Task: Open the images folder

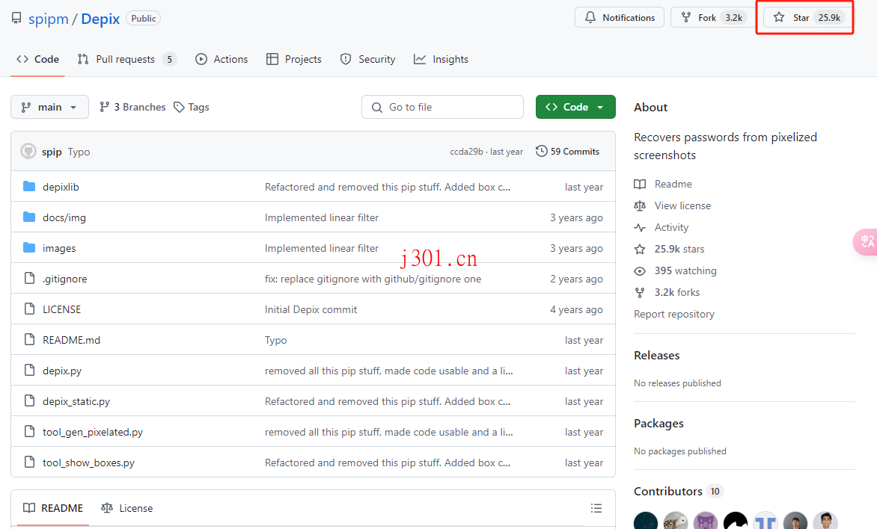Action: [58, 249]
